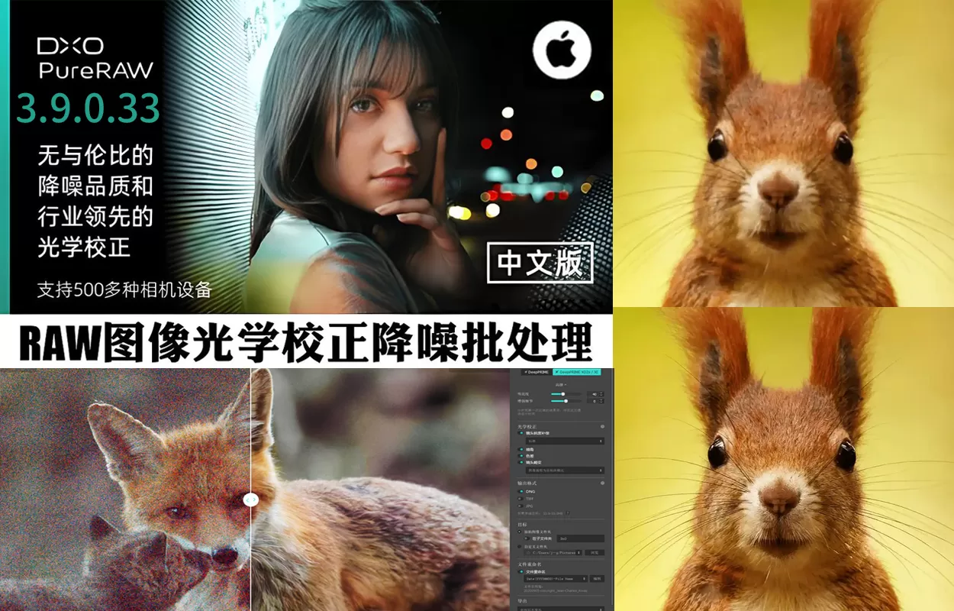Click the before/after compare handle on fox image
Screen dimensions: 954x611
tap(250, 499)
